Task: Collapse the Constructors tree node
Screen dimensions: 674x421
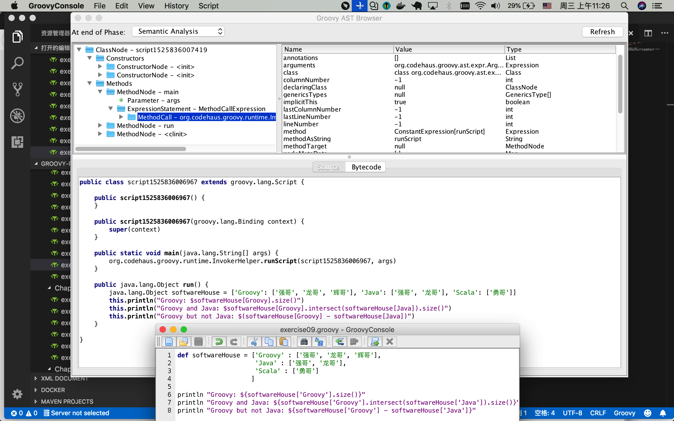Action: (90, 58)
